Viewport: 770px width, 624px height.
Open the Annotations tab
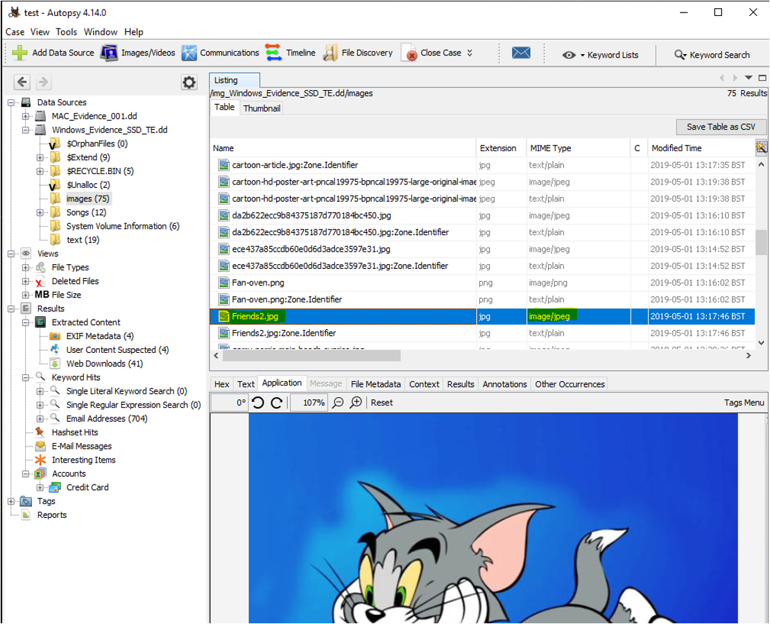pyautogui.click(x=504, y=384)
